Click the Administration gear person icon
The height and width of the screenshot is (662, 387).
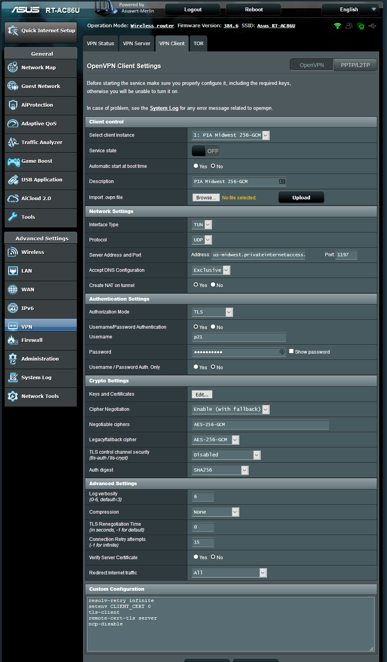click(13, 359)
